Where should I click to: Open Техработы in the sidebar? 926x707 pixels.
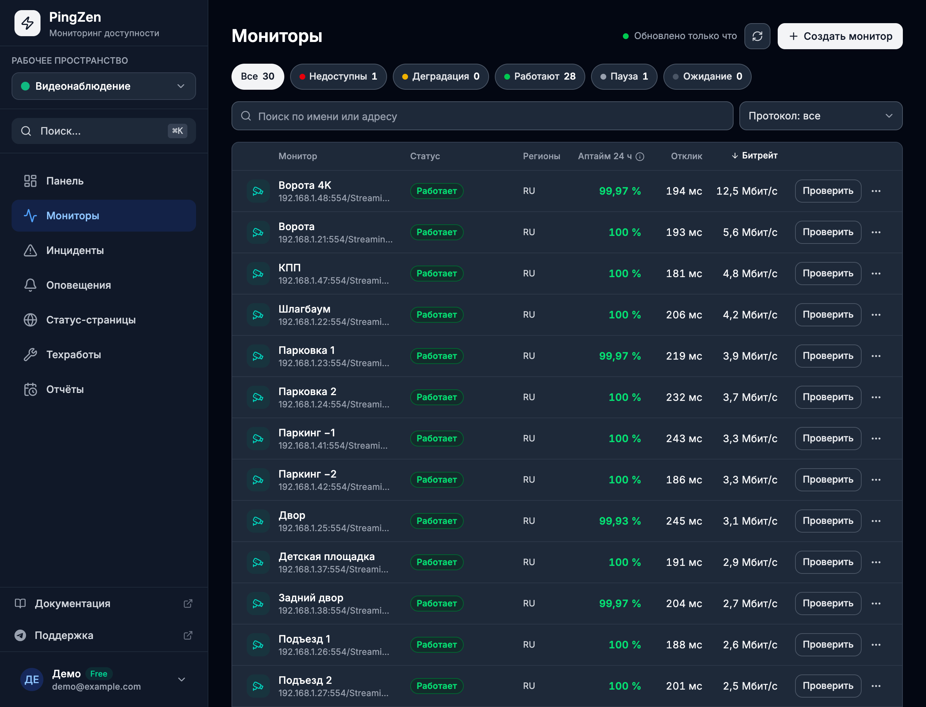tap(103, 355)
